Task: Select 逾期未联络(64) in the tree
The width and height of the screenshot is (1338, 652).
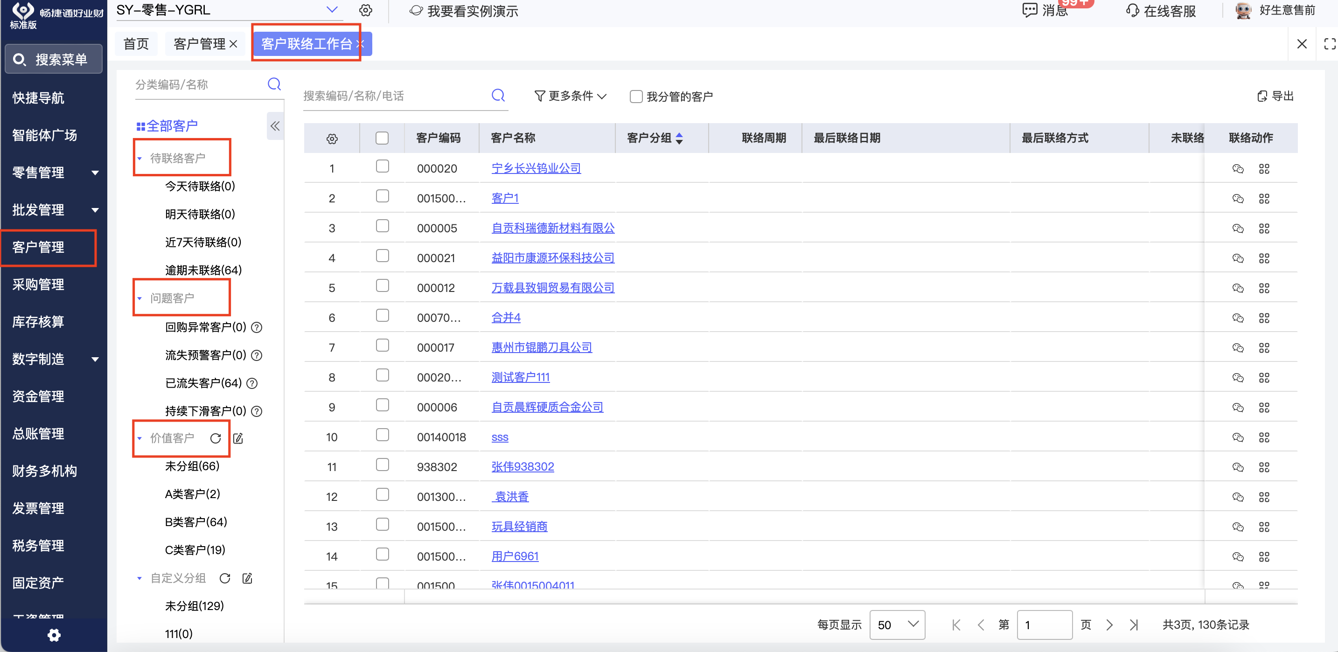Action: [203, 271]
